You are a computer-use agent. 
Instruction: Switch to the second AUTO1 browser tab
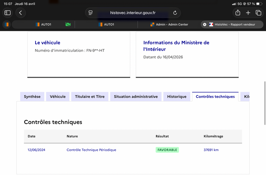click(x=106, y=24)
